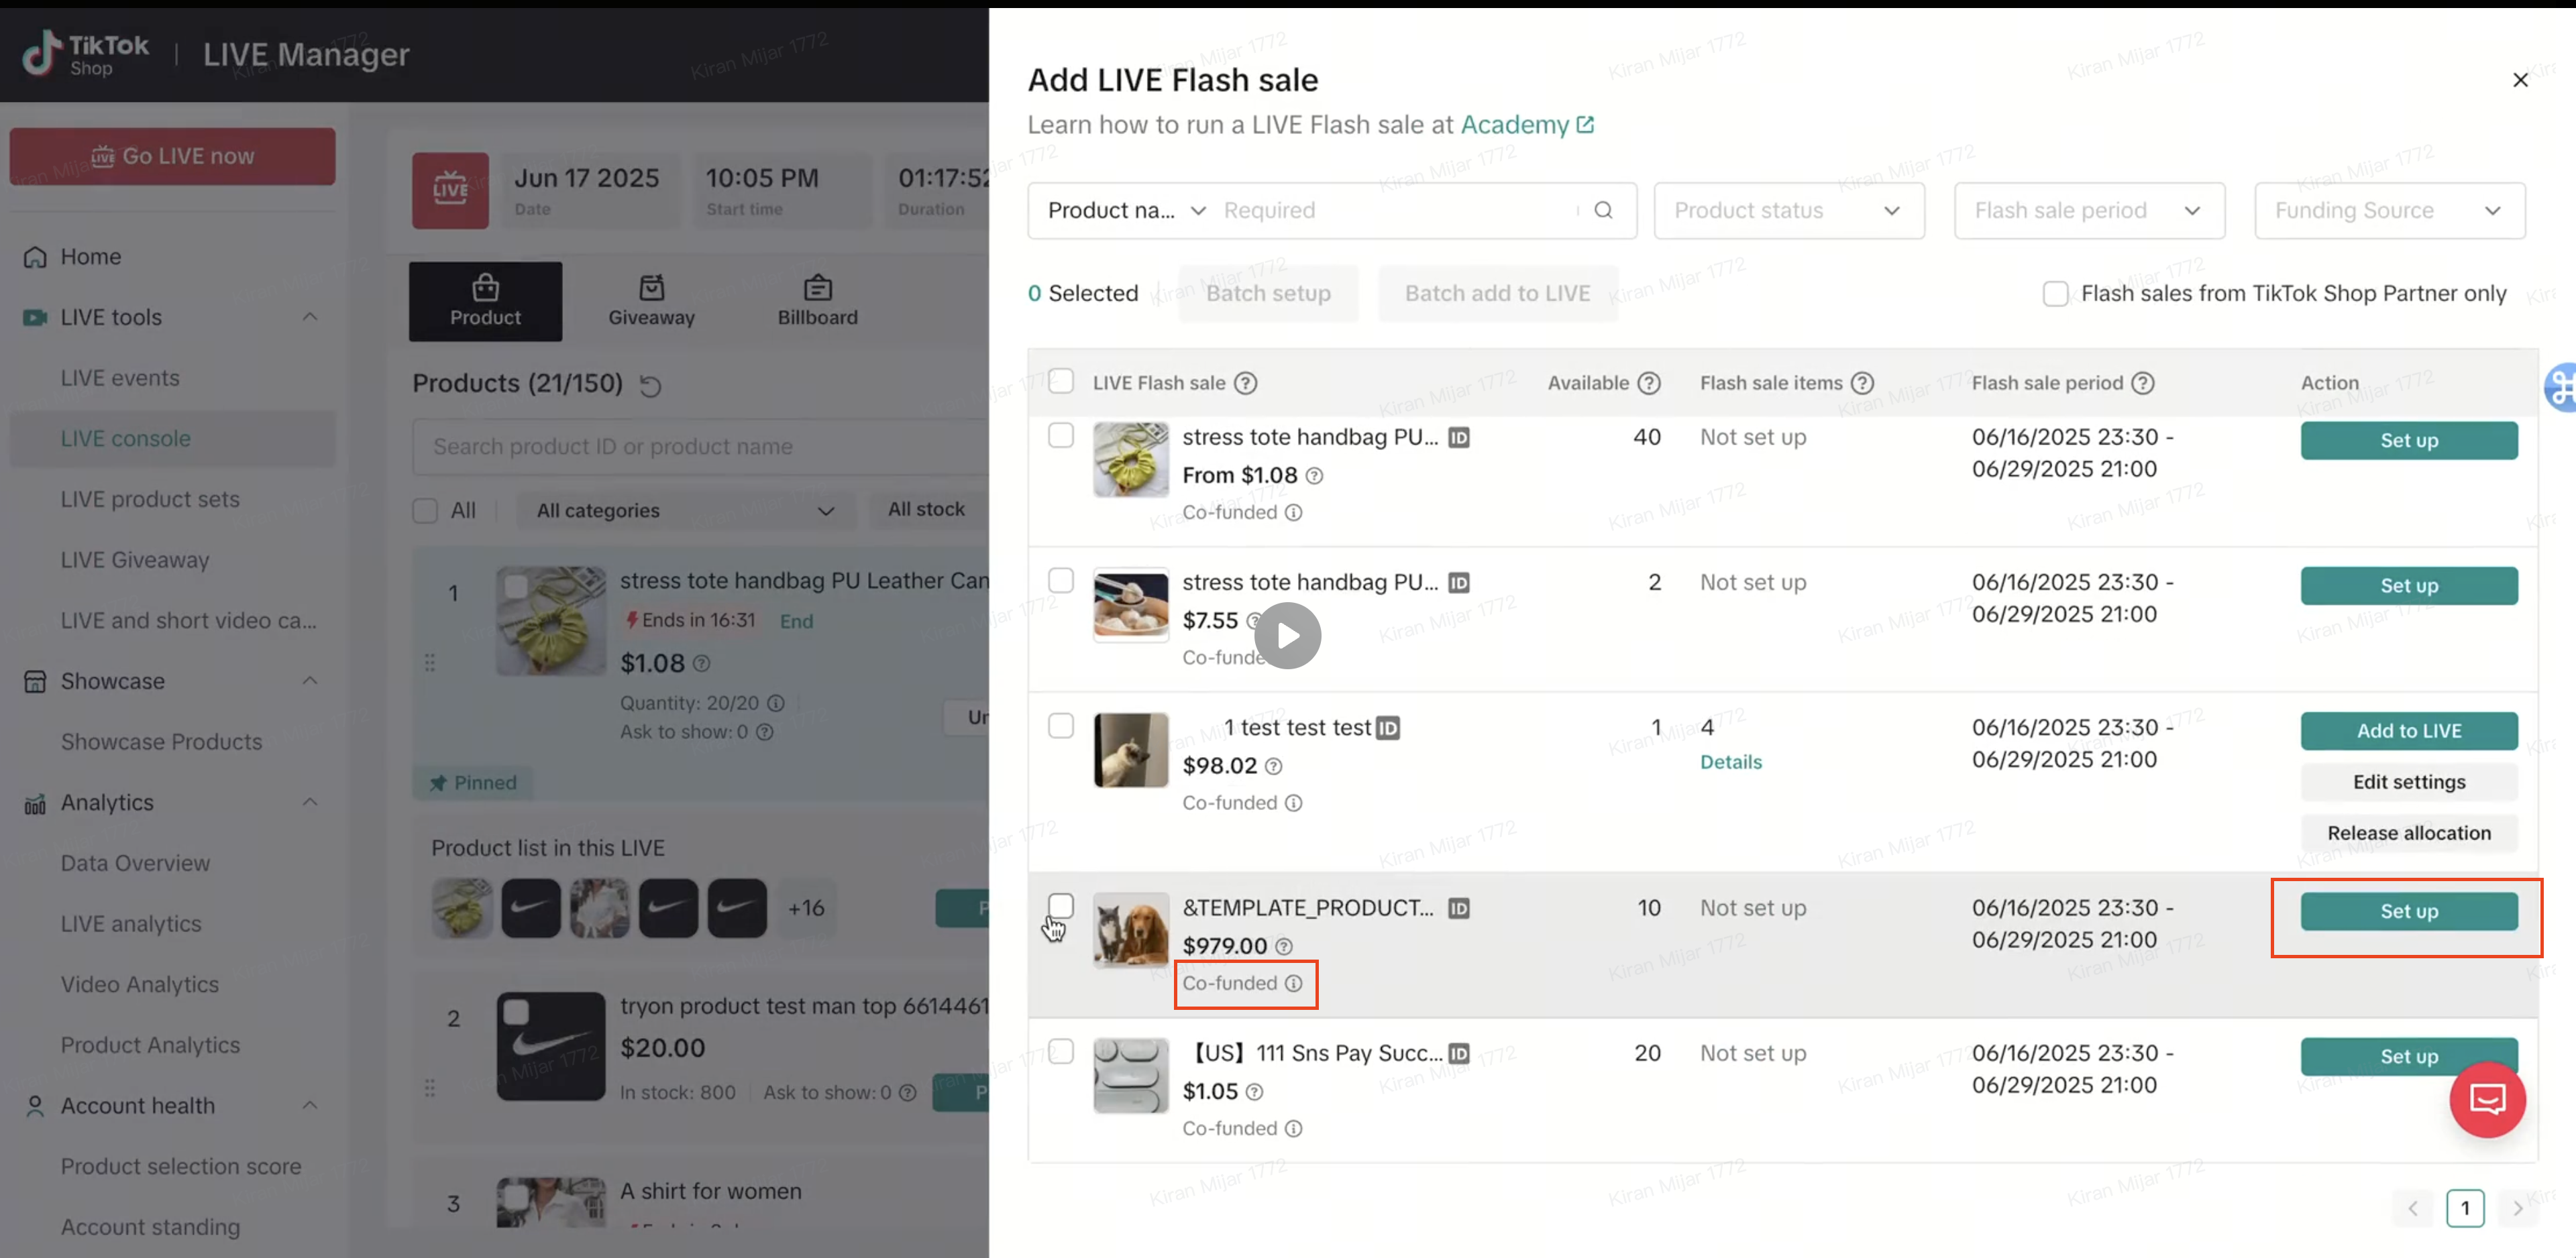The width and height of the screenshot is (2576, 1258).
Task: Click the help icon next to Flash sale items
Action: tap(1862, 383)
